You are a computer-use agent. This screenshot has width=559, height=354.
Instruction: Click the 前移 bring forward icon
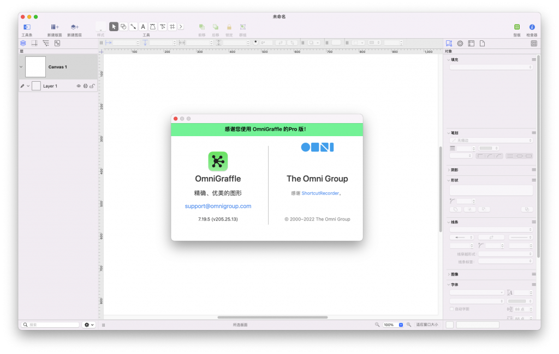click(x=202, y=27)
